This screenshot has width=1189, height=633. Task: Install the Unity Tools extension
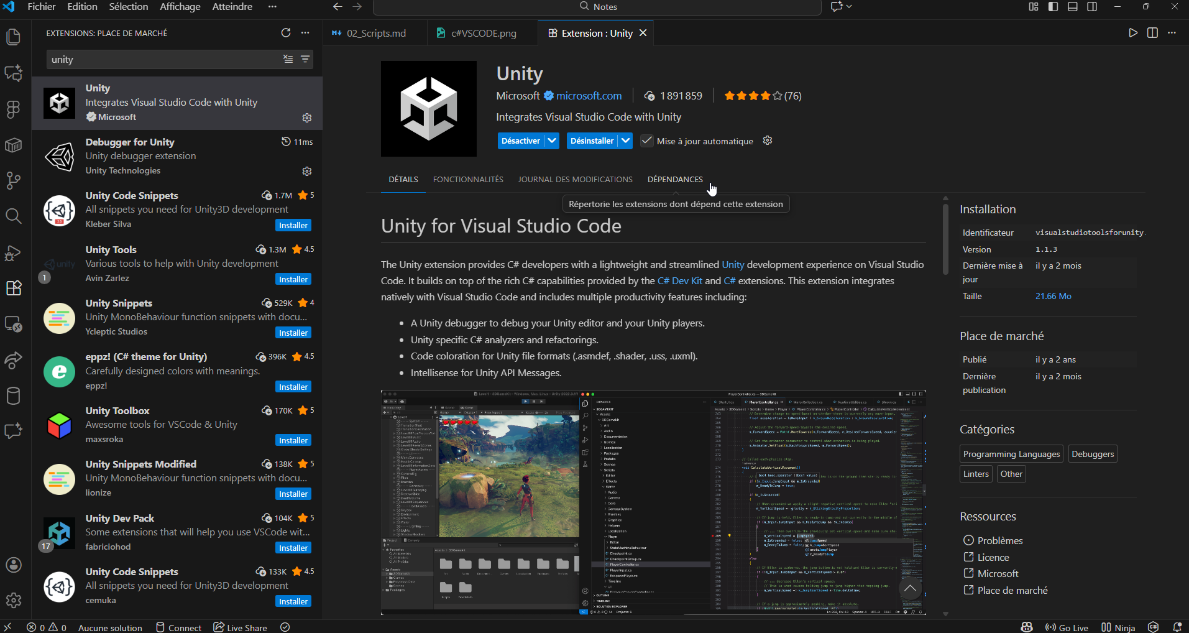293,279
